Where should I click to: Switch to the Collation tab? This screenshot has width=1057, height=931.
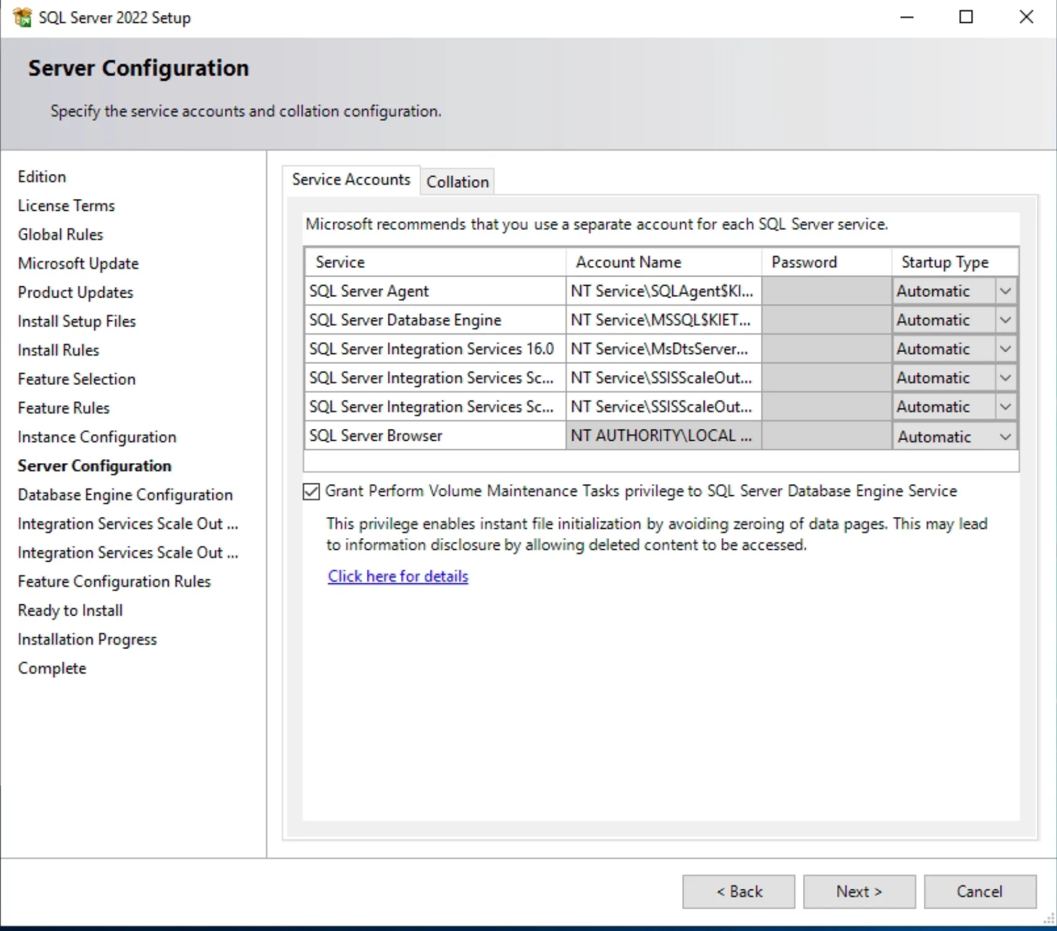click(x=457, y=182)
